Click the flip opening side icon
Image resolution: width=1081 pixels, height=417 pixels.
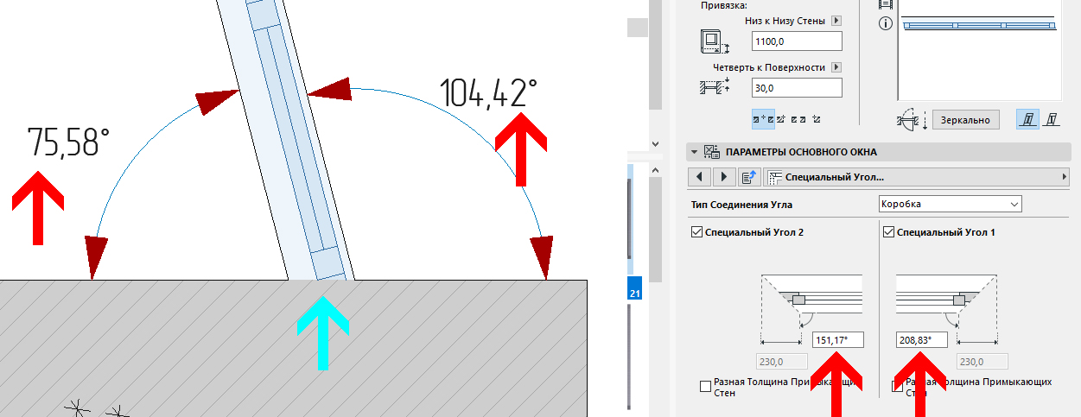click(x=911, y=120)
